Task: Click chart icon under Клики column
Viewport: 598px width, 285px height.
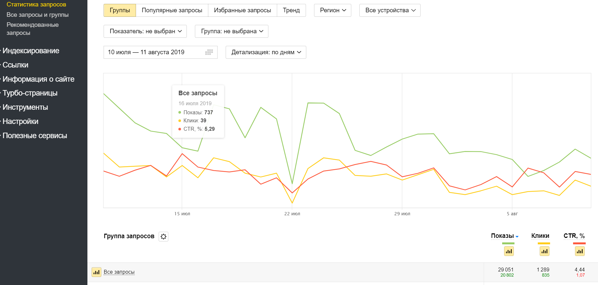Action: (x=544, y=251)
